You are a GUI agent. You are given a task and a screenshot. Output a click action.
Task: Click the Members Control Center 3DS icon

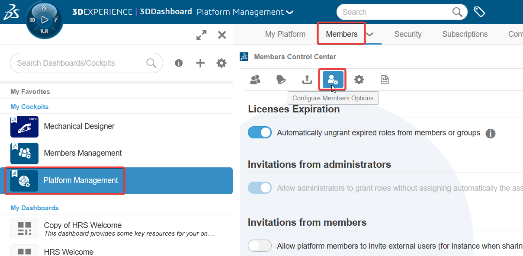[x=244, y=57]
